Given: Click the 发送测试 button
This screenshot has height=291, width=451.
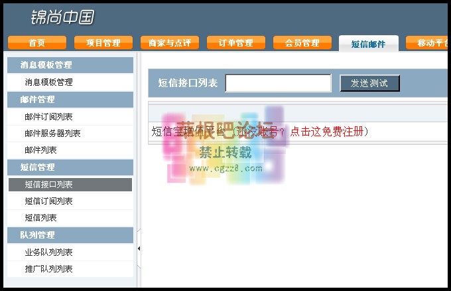Looking at the screenshot, I should pyautogui.click(x=369, y=83).
